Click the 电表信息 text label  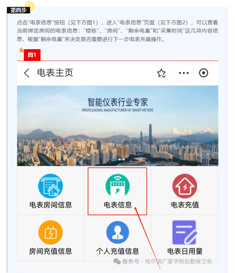pyautogui.click(x=118, y=205)
